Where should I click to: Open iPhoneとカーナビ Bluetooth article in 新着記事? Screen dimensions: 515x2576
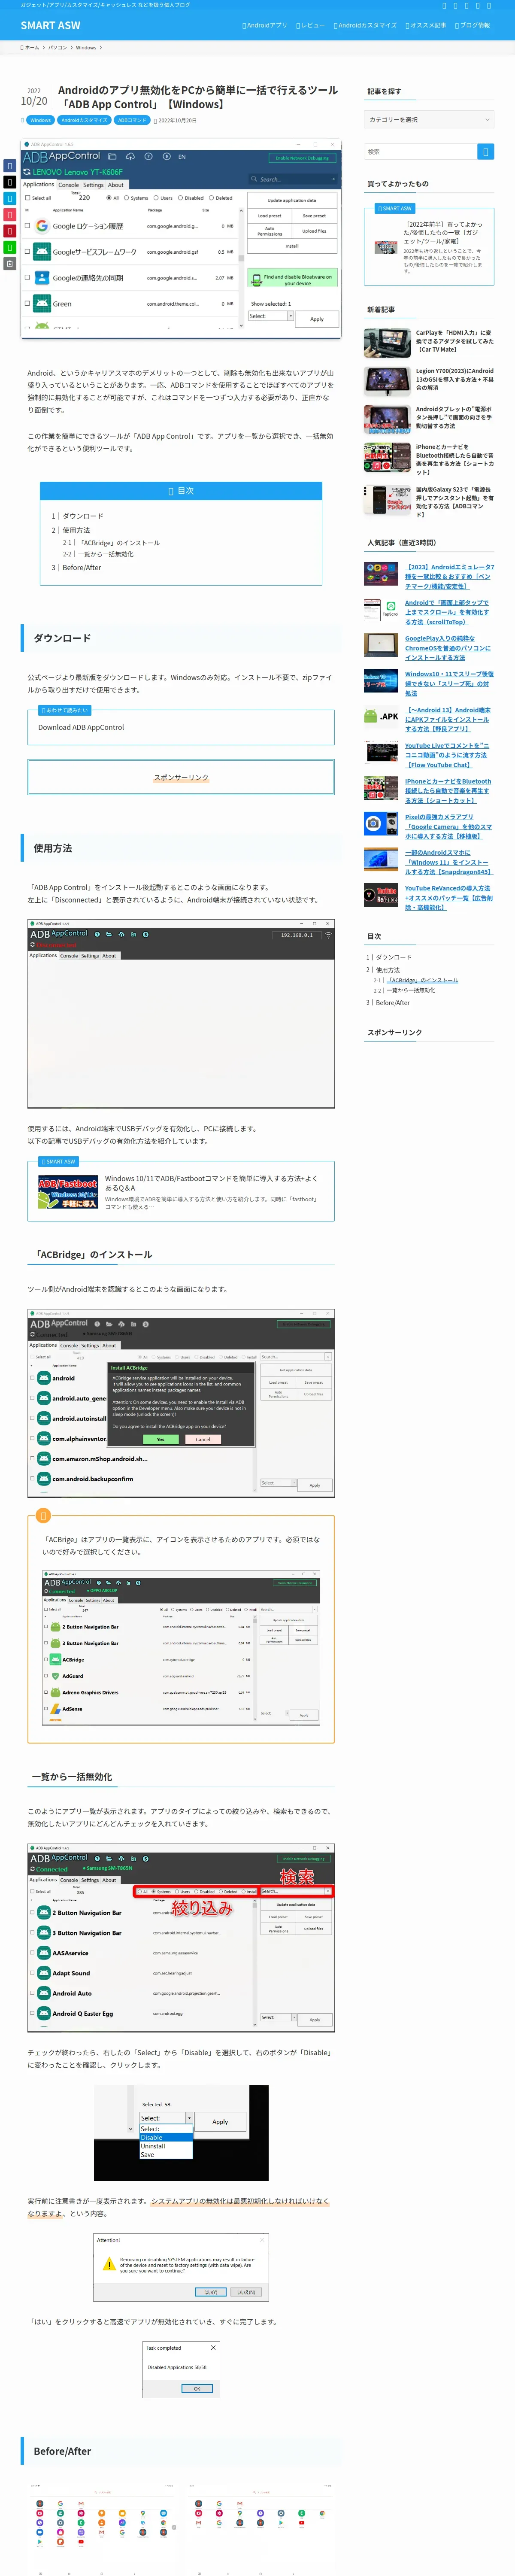tap(454, 459)
